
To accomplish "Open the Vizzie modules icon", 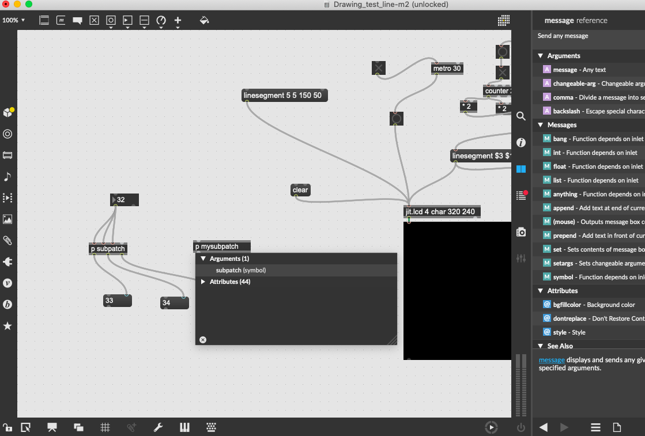I will [7, 283].
